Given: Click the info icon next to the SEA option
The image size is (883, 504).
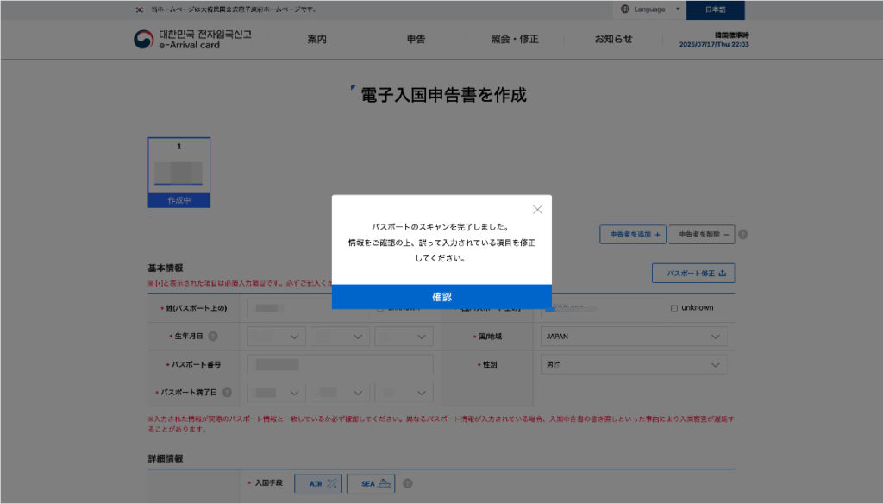Looking at the screenshot, I should [x=405, y=483].
